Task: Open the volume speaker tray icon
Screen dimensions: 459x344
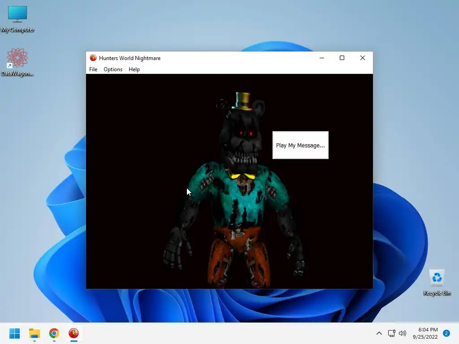Action: [x=403, y=333]
